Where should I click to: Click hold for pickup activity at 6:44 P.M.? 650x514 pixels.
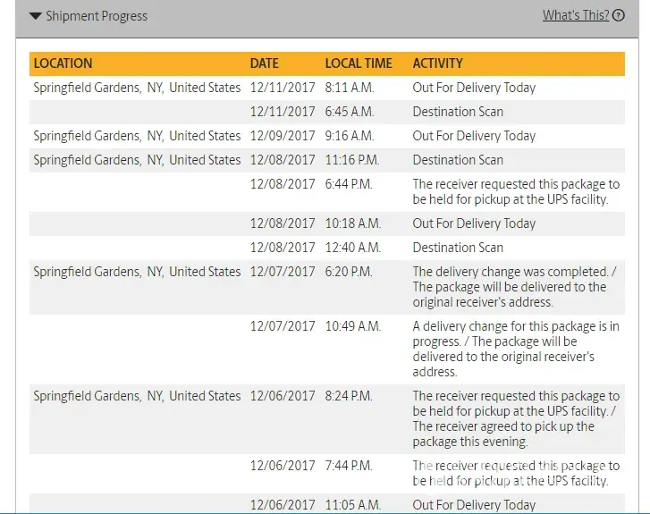[515, 191]
